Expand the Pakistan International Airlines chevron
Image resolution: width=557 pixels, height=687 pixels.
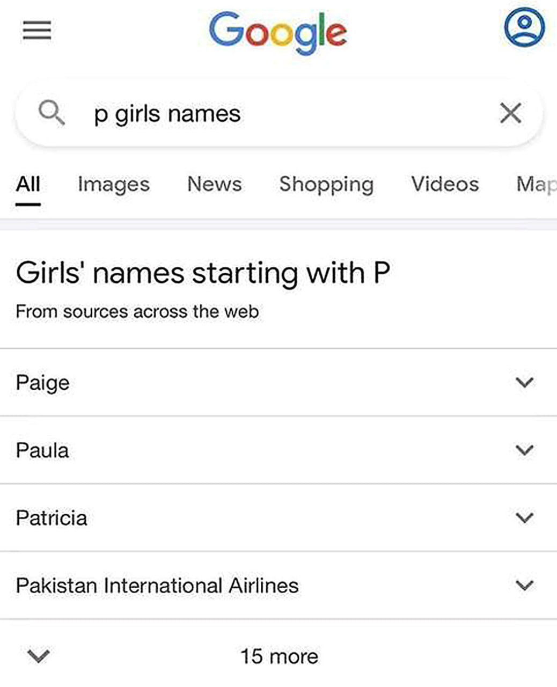tap(524, 585)
